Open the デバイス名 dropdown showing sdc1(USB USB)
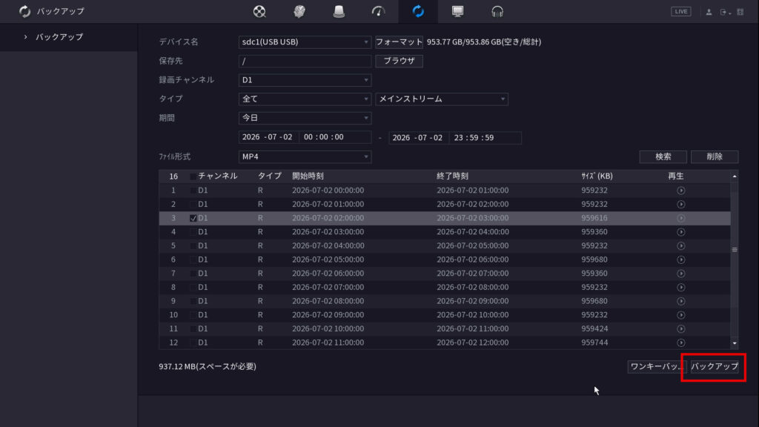759x427 pixels. tap(305, 42)
